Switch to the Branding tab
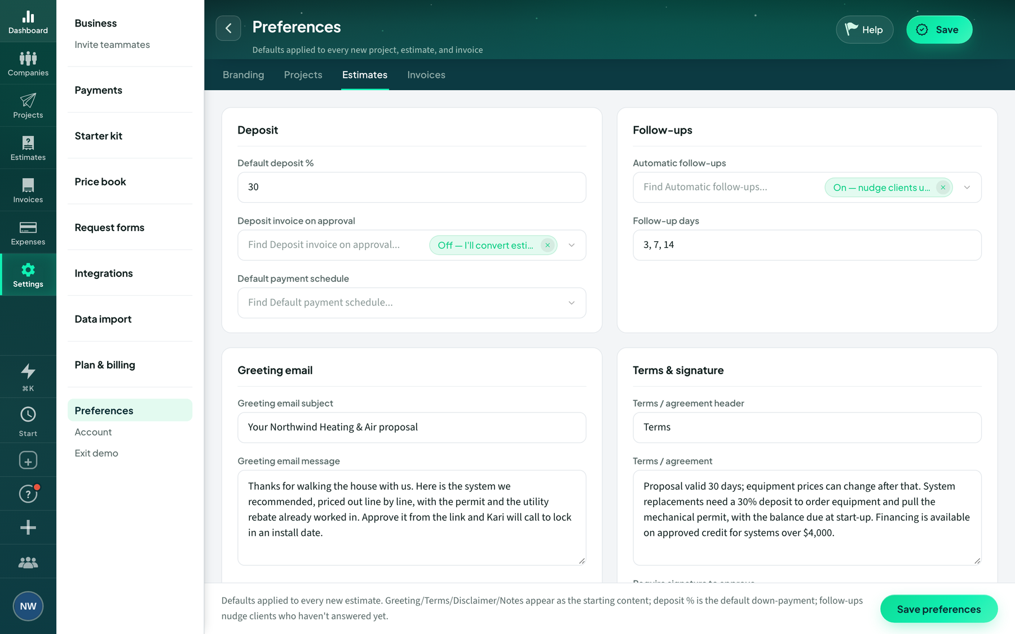Viewport: 1015px width, 634px height. click(x=243, y=75)
